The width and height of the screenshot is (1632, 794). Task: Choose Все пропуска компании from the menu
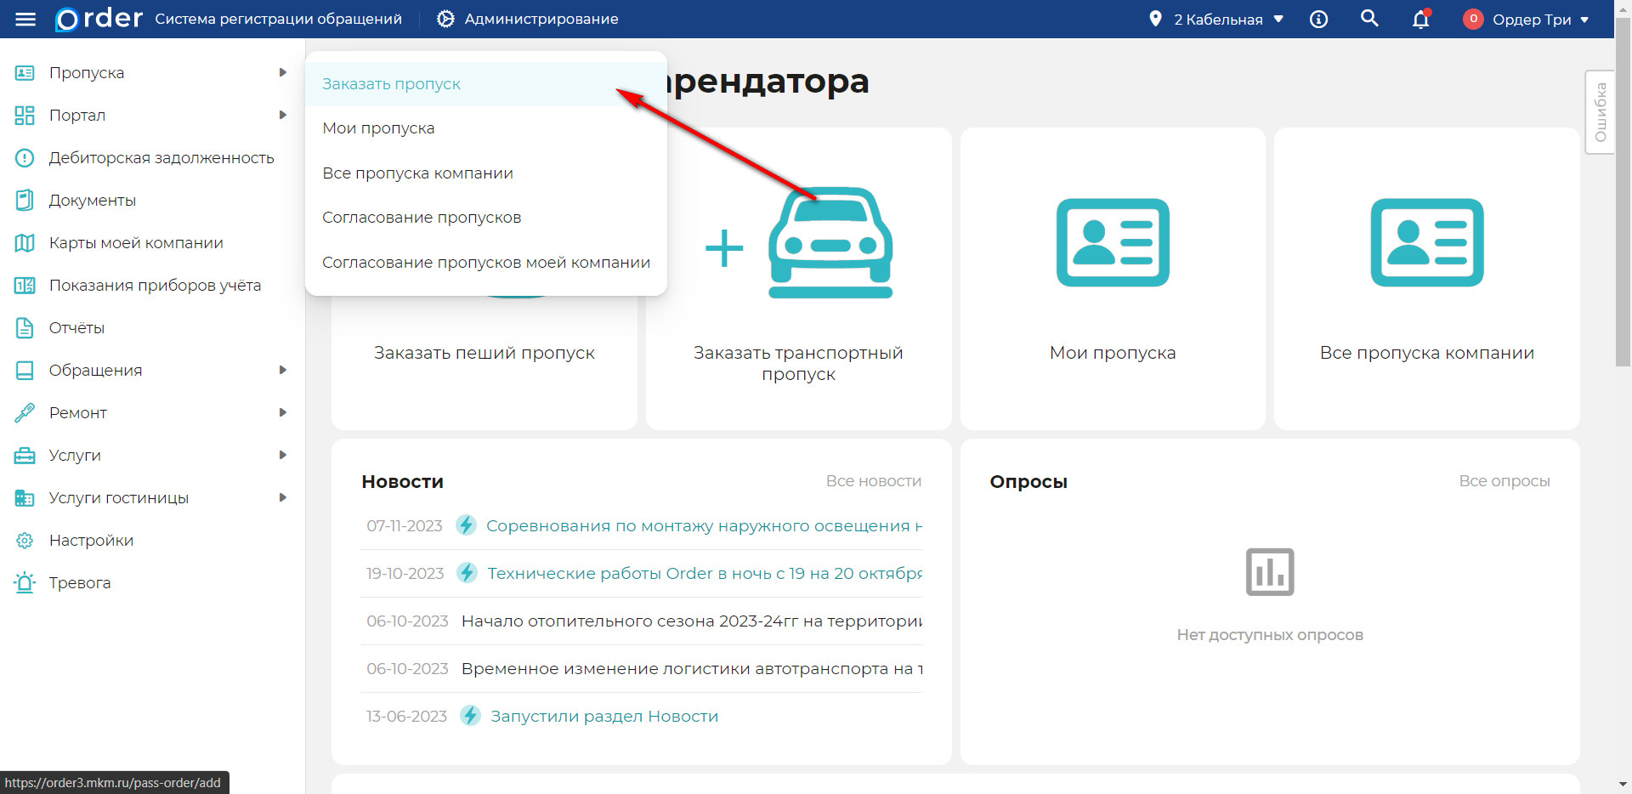418,173
